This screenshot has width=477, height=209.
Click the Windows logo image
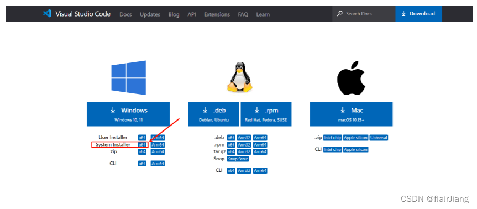(x=128, y=77)
